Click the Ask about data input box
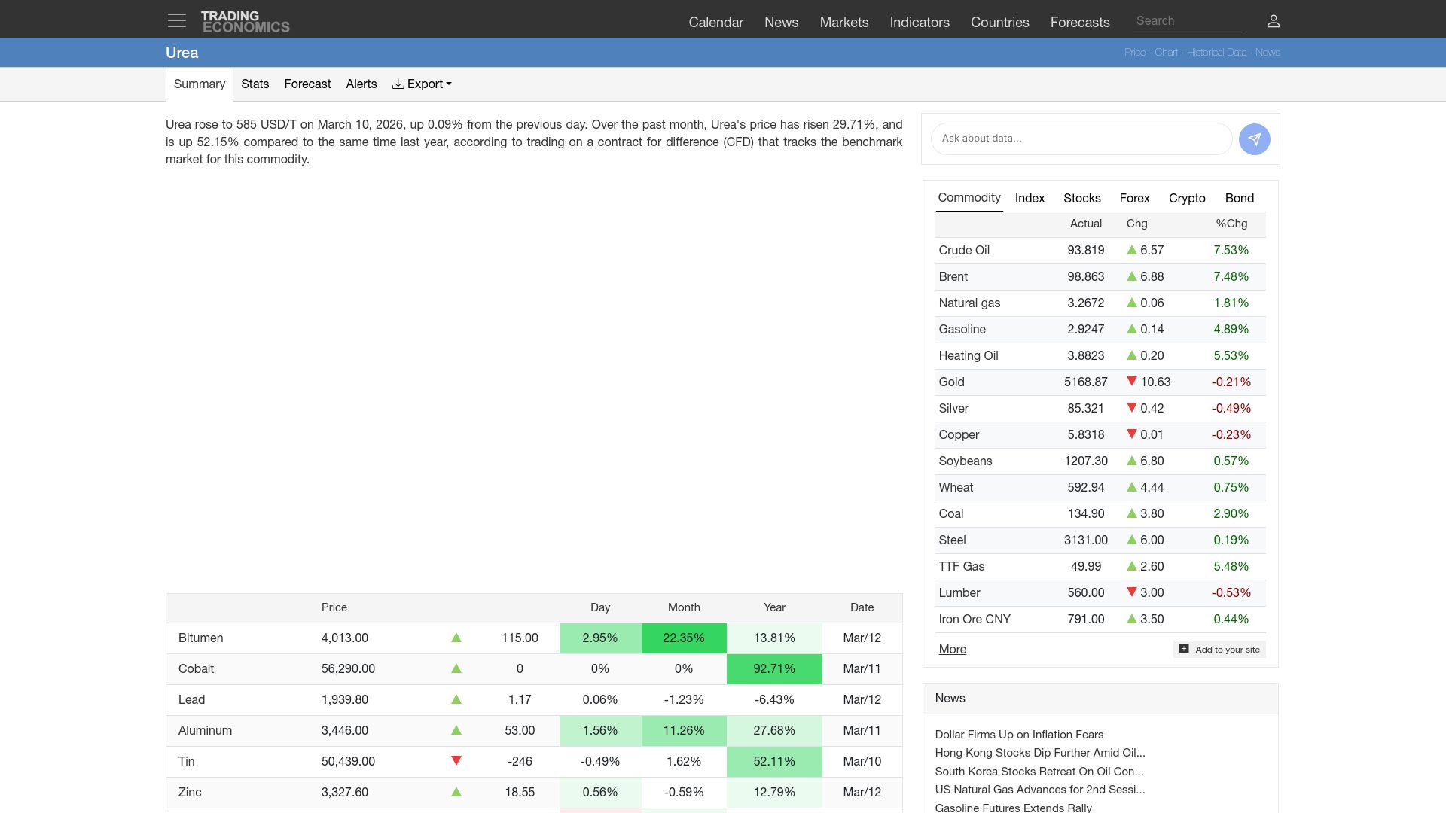Viewport: 1446px width, 813px height. (x=1081, y=139)
